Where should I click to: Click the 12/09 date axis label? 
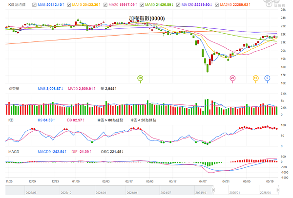[x=32, y=181]
